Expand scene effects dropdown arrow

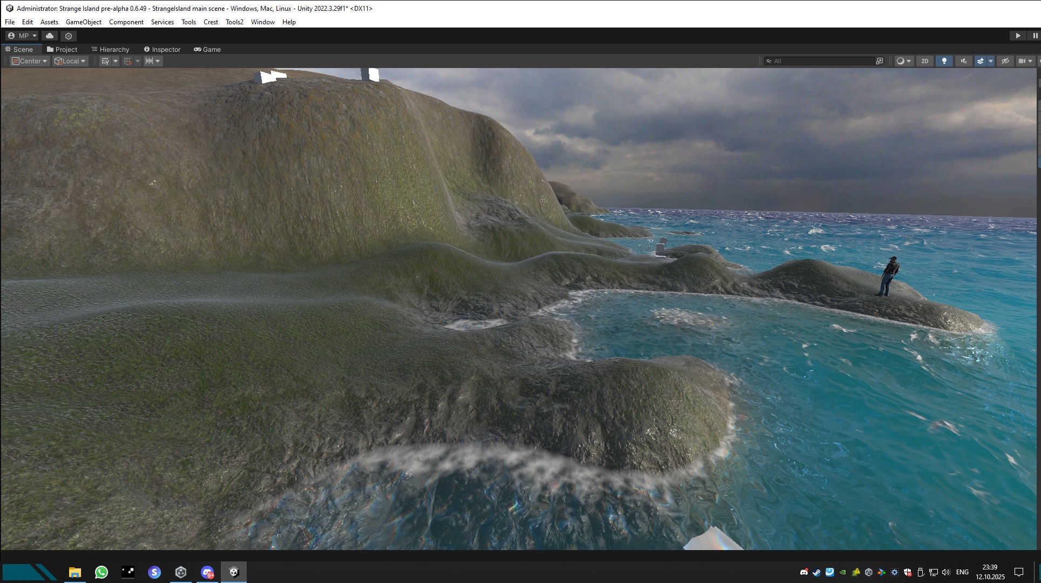[x=991, y=61]
